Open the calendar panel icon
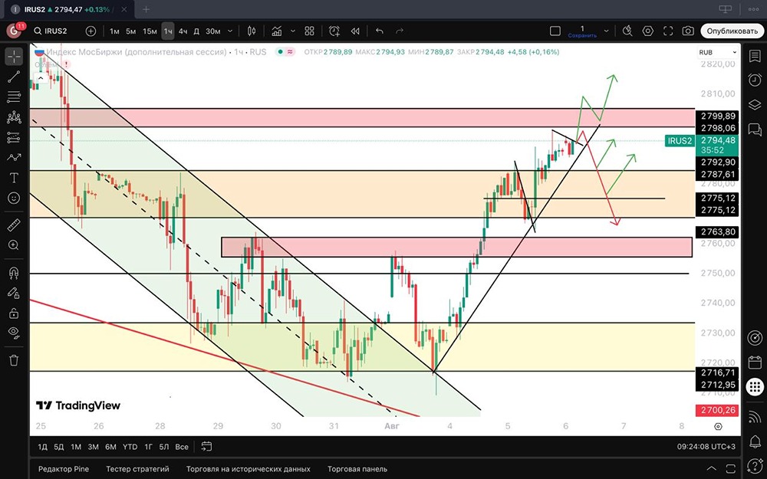Image resolution: width=767 pixels, height=479 pixels. coord(755,363)
